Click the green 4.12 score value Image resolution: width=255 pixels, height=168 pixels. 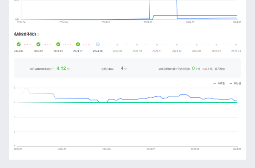[61, 68]
